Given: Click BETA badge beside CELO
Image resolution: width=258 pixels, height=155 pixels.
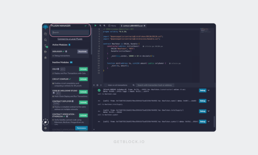Looking at the screenshot, I should (x=63, y=69).
